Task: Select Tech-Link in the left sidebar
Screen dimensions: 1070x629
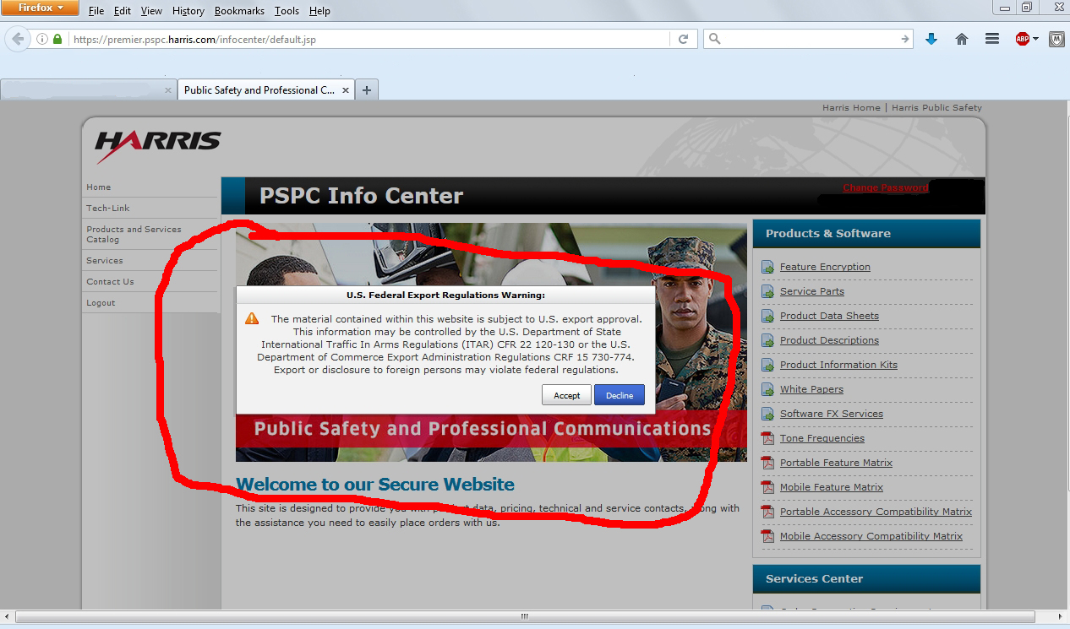Action: [x=108, y=208]
